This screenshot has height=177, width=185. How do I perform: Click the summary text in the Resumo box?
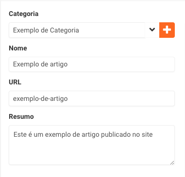point(83,134)
